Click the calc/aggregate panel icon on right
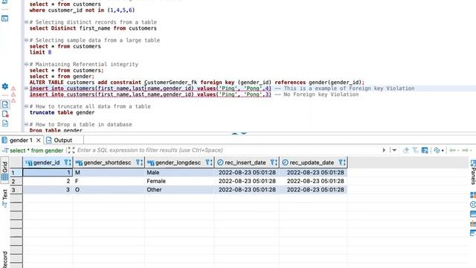 (x=473, y=223)
